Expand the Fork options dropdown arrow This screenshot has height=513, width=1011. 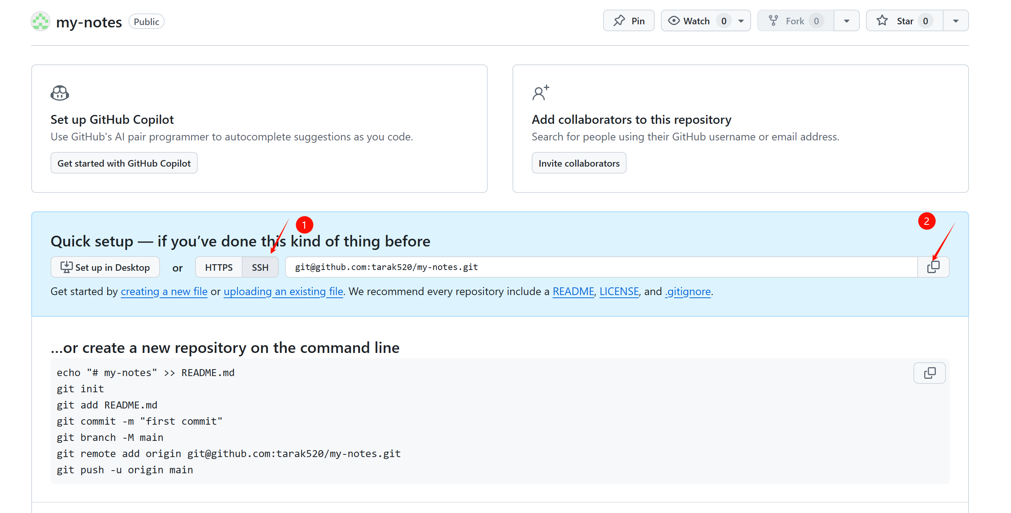(x=846, y=21)
